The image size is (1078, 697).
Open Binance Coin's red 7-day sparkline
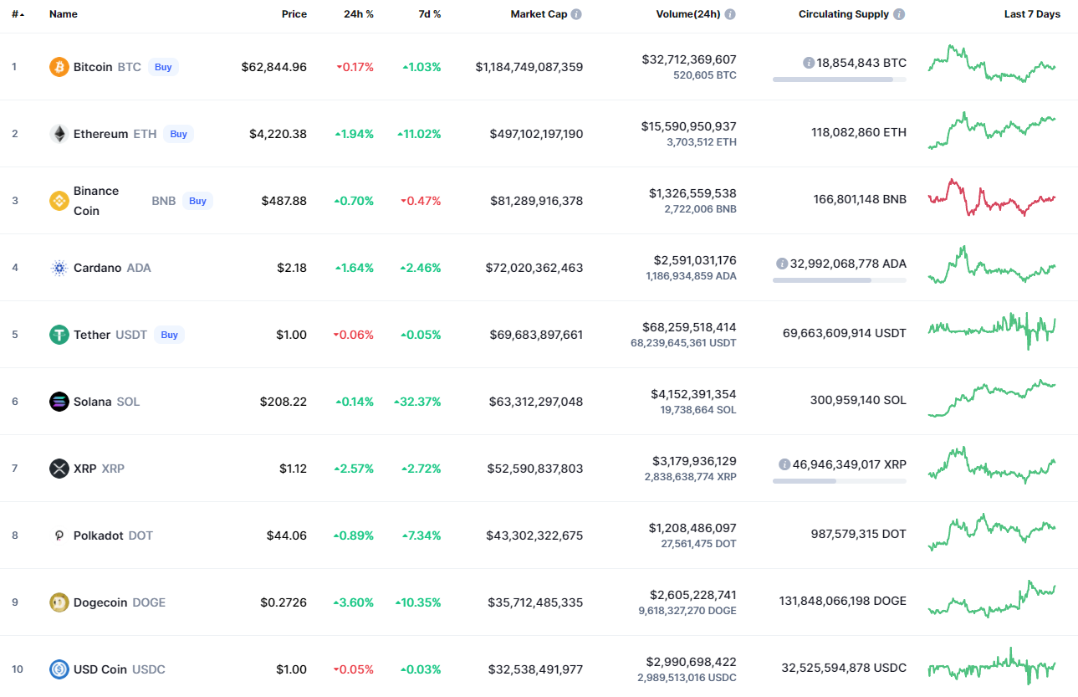click(992, 197)
